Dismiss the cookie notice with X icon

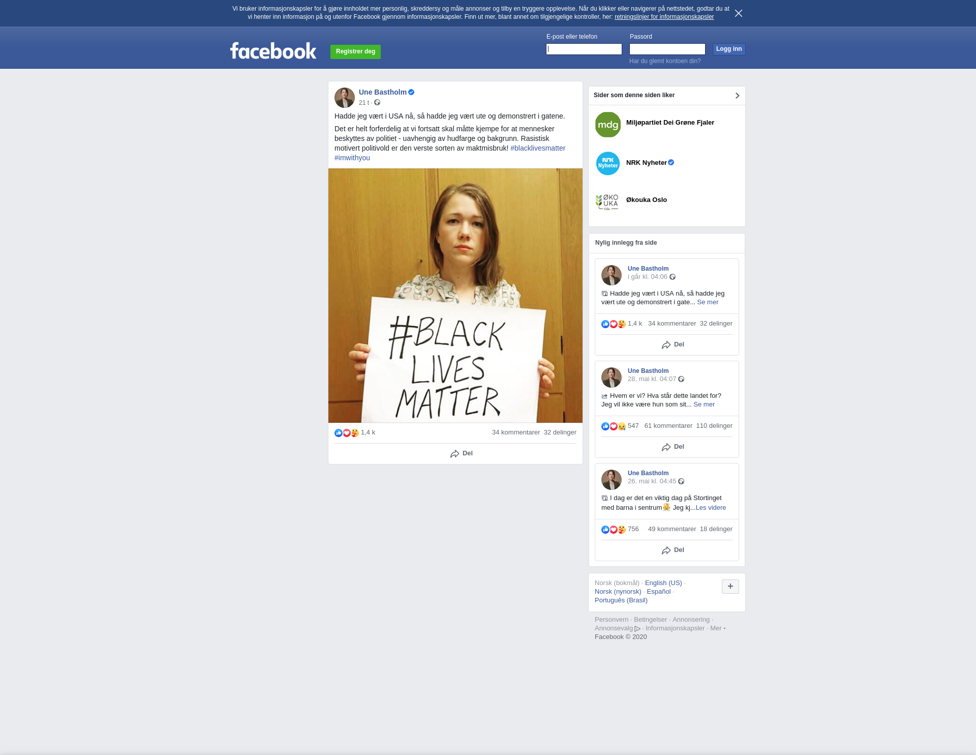(738, 13)
